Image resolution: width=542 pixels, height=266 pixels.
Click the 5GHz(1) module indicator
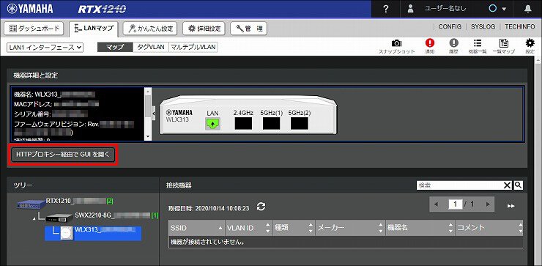[x=271, y=124]
